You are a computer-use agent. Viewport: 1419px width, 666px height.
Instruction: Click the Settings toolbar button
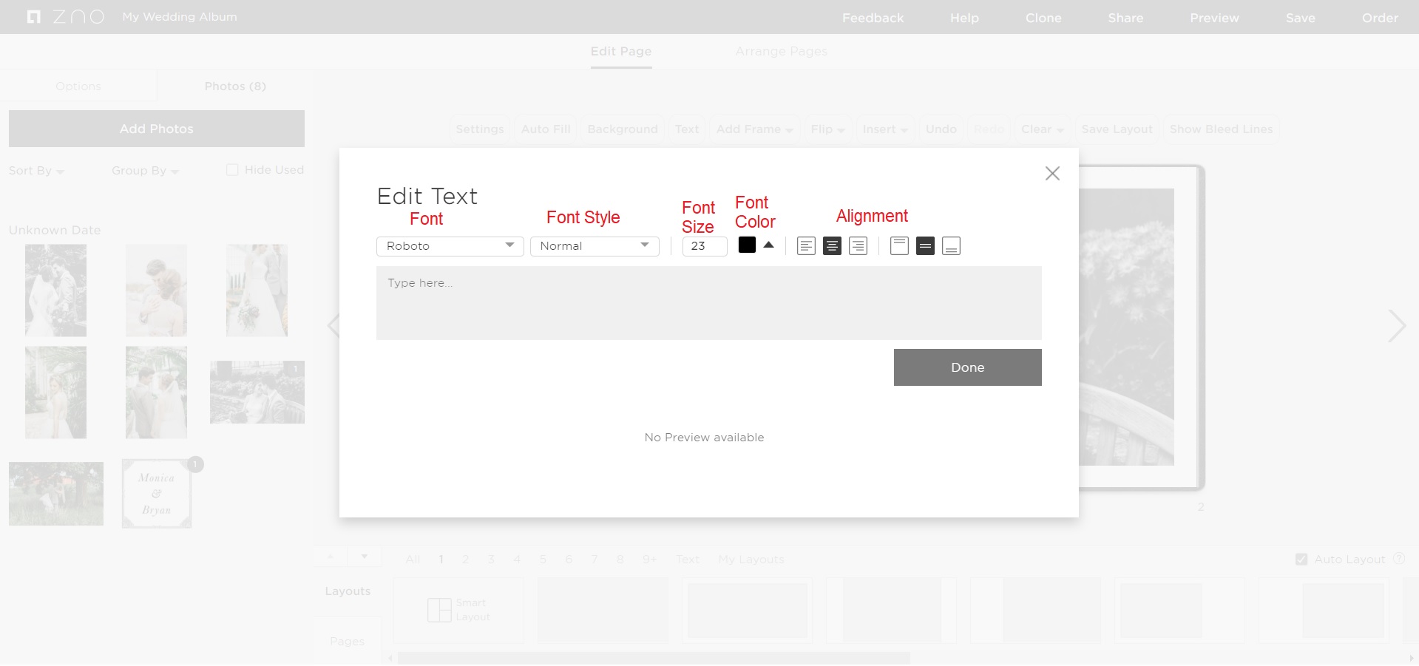click(480, 129)
